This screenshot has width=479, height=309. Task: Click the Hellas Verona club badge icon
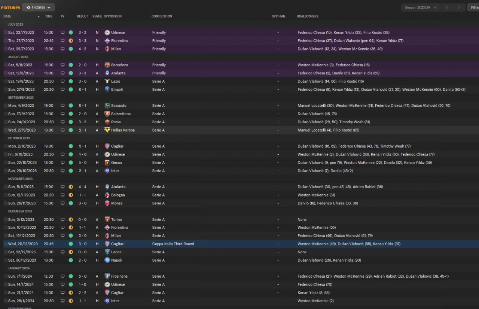tap(107, 130)
